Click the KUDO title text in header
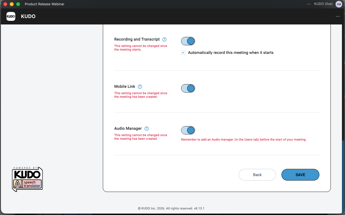 [x=28, y=16]
